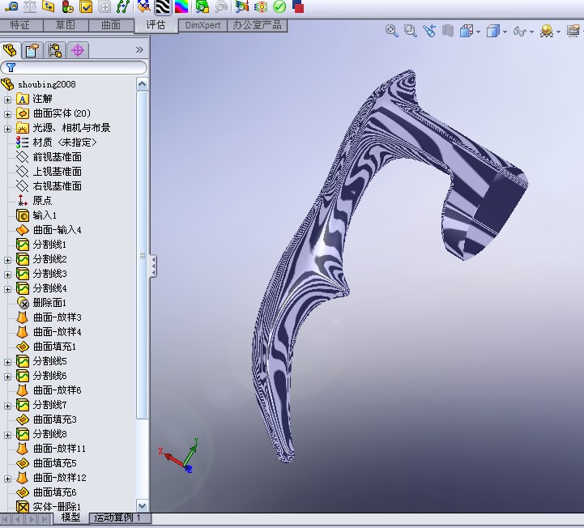
Task: Open Display Style dropdown arrow
Action: (505, 32)
